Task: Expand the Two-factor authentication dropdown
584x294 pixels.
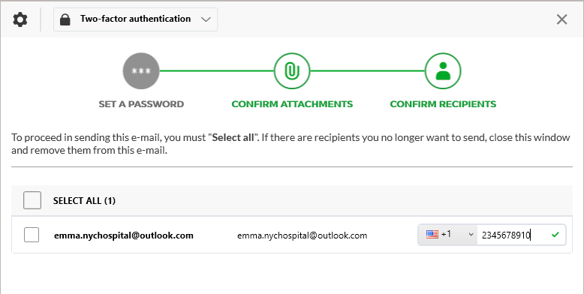Action: 136,19
